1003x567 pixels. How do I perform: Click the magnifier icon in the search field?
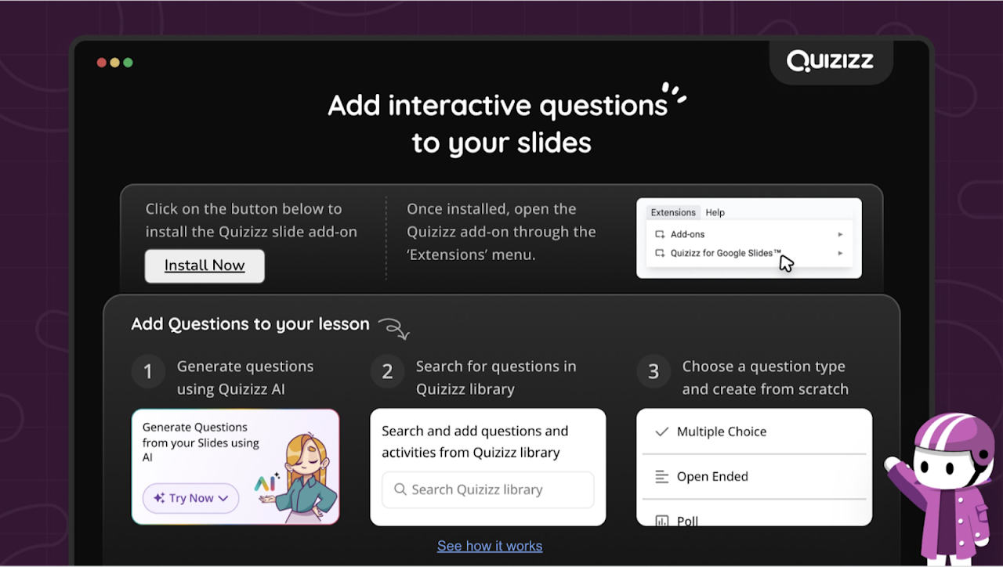pos(400,489)
